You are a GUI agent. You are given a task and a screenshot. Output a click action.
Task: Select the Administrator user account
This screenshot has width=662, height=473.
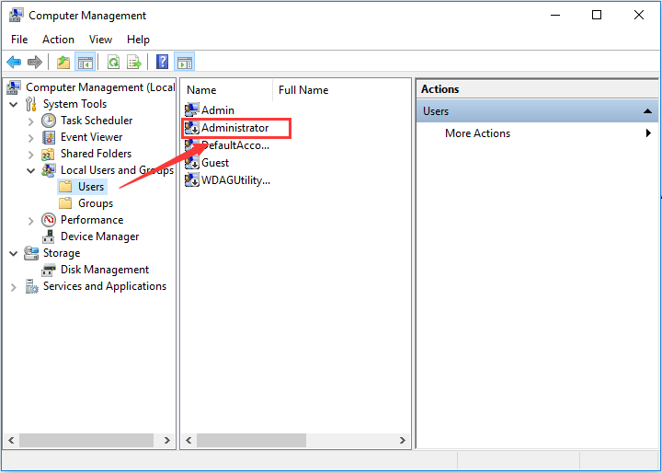(234, 128)
